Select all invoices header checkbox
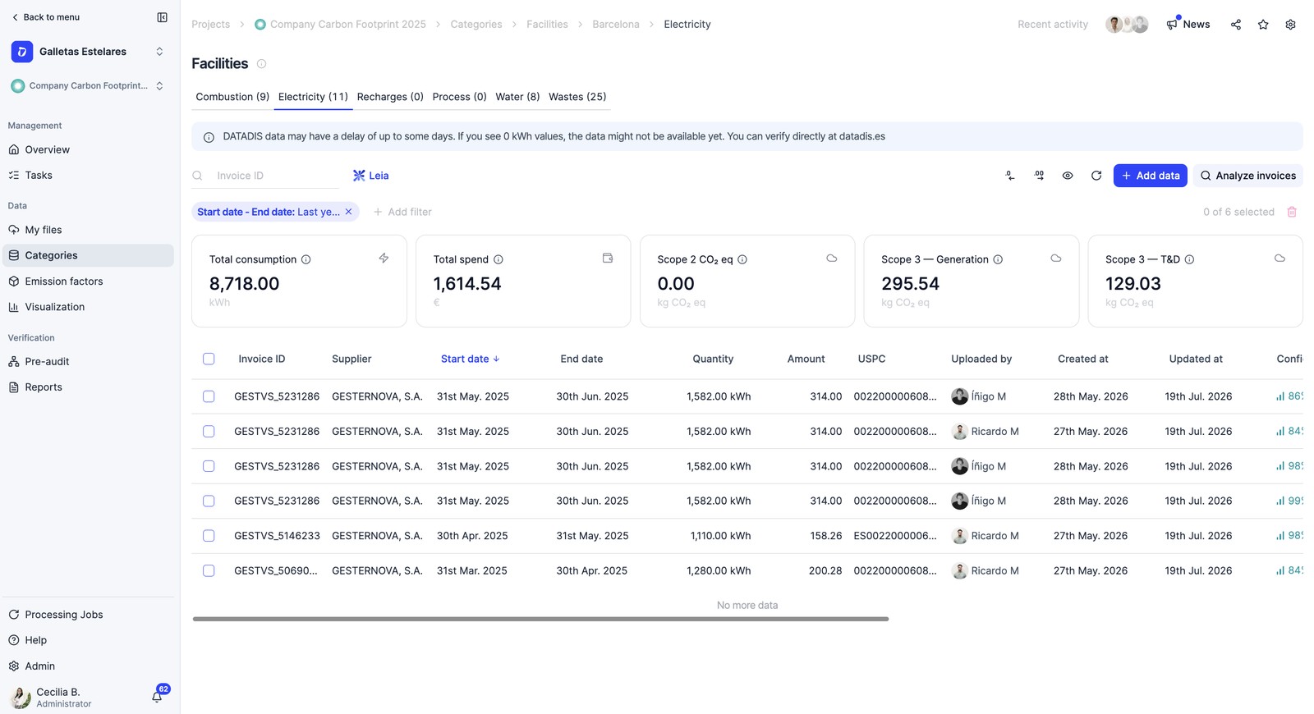 [x=209, y=359]
